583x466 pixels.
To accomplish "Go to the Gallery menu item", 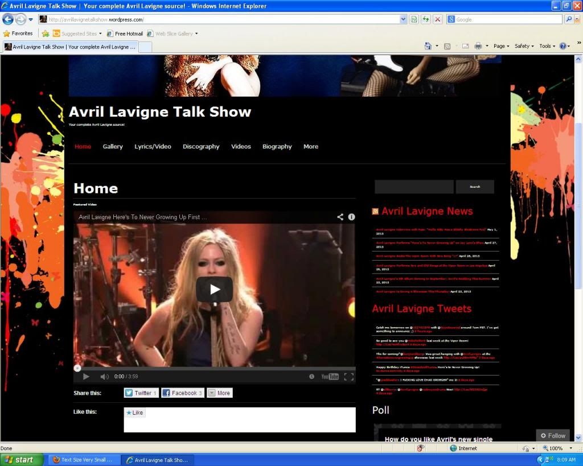I will 113,146.
